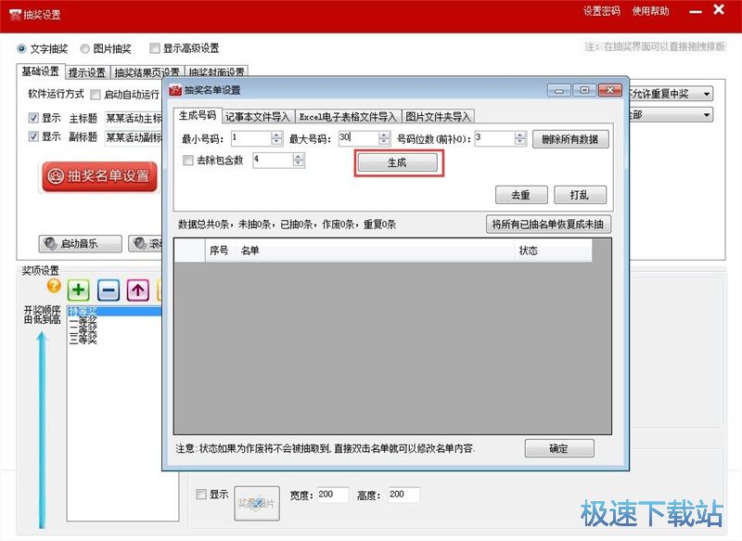Click 将所有已抽名单恢复成未抽 button

[548, 224]
